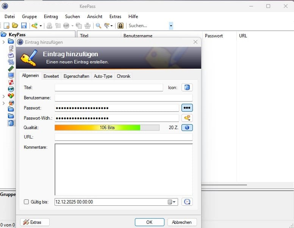Click the Abbrechen button
Viewport: 294px width, 228px height.
pos(182,222)
